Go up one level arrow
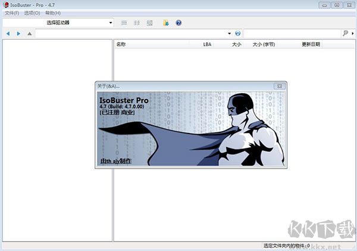The height and width of the screenshot is (251, 357). pyautogui.click(x=29, y=34)
